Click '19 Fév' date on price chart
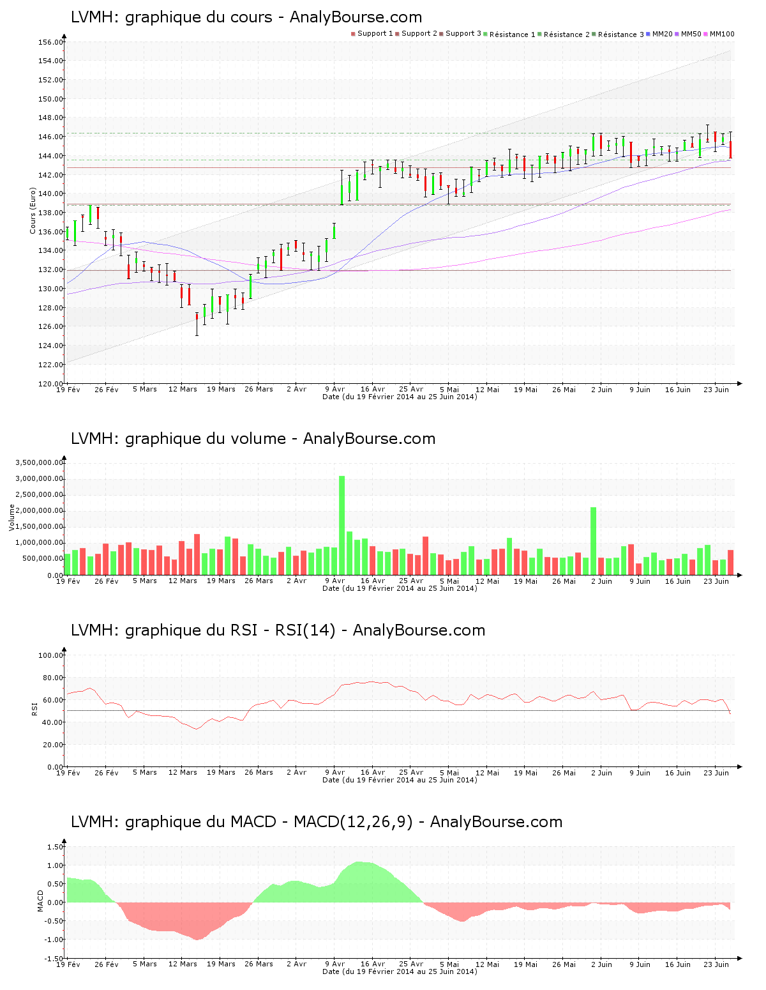This screenshot has height=990, width=766. click(x=68, y=389)
